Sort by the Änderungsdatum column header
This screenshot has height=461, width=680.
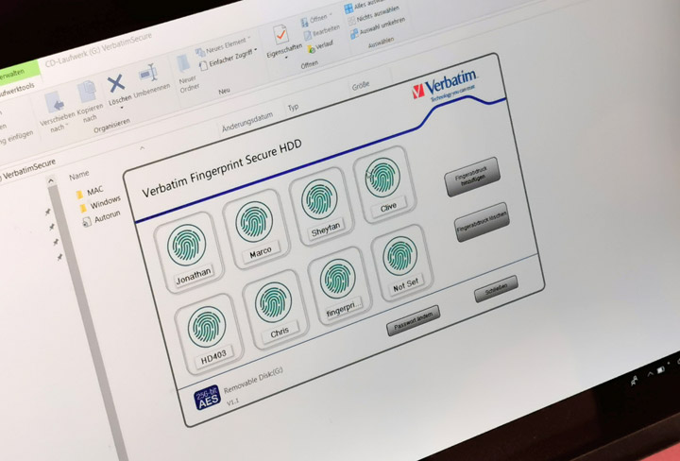click(247, 122)
